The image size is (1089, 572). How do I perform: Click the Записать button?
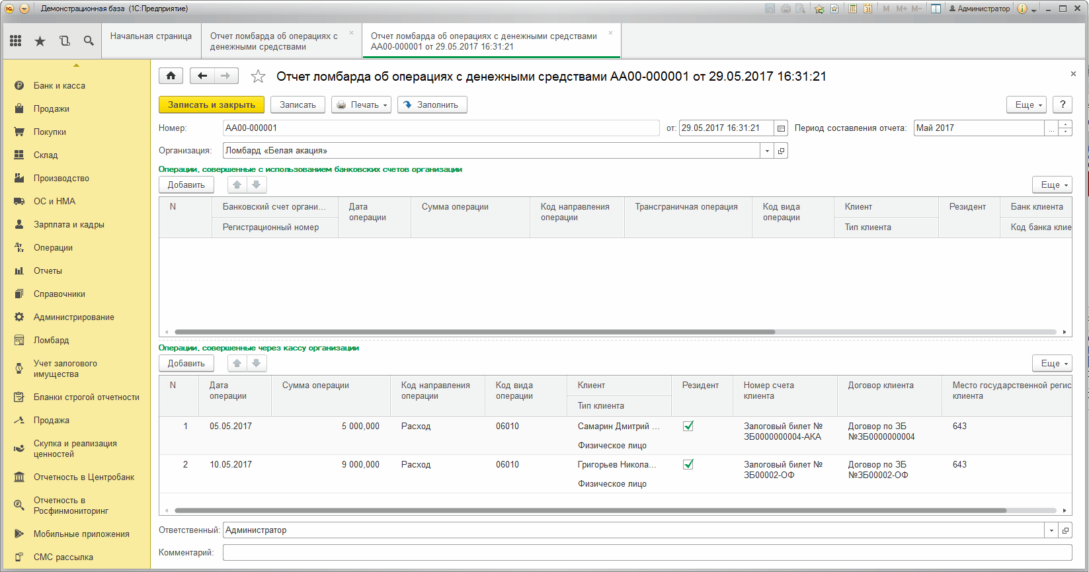point(298,104)
